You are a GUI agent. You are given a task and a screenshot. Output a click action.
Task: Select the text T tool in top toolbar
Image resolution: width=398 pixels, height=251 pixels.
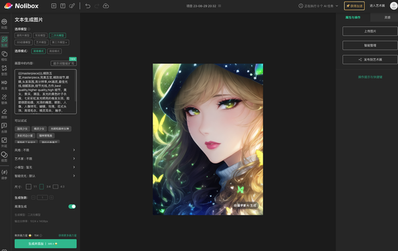pos(63,6)
